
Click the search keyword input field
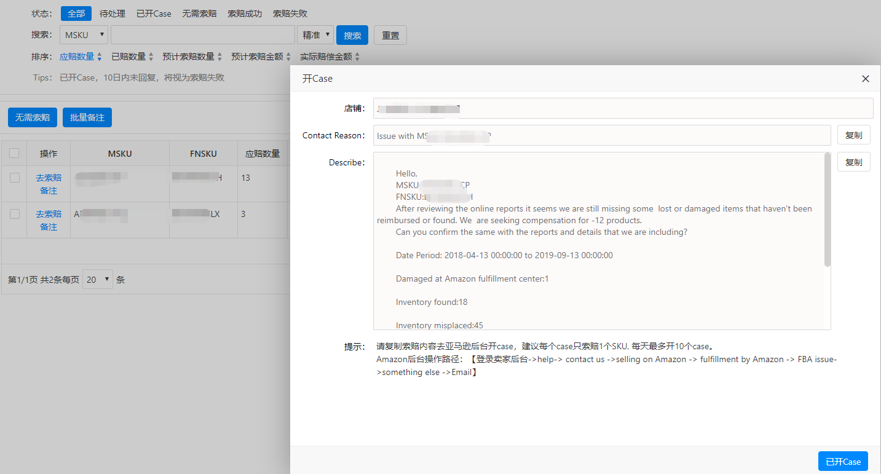(203, 35)
